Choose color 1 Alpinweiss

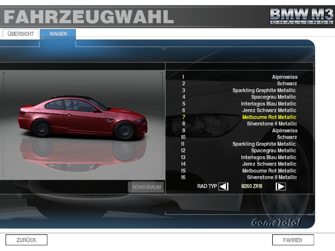click(239, 77)
